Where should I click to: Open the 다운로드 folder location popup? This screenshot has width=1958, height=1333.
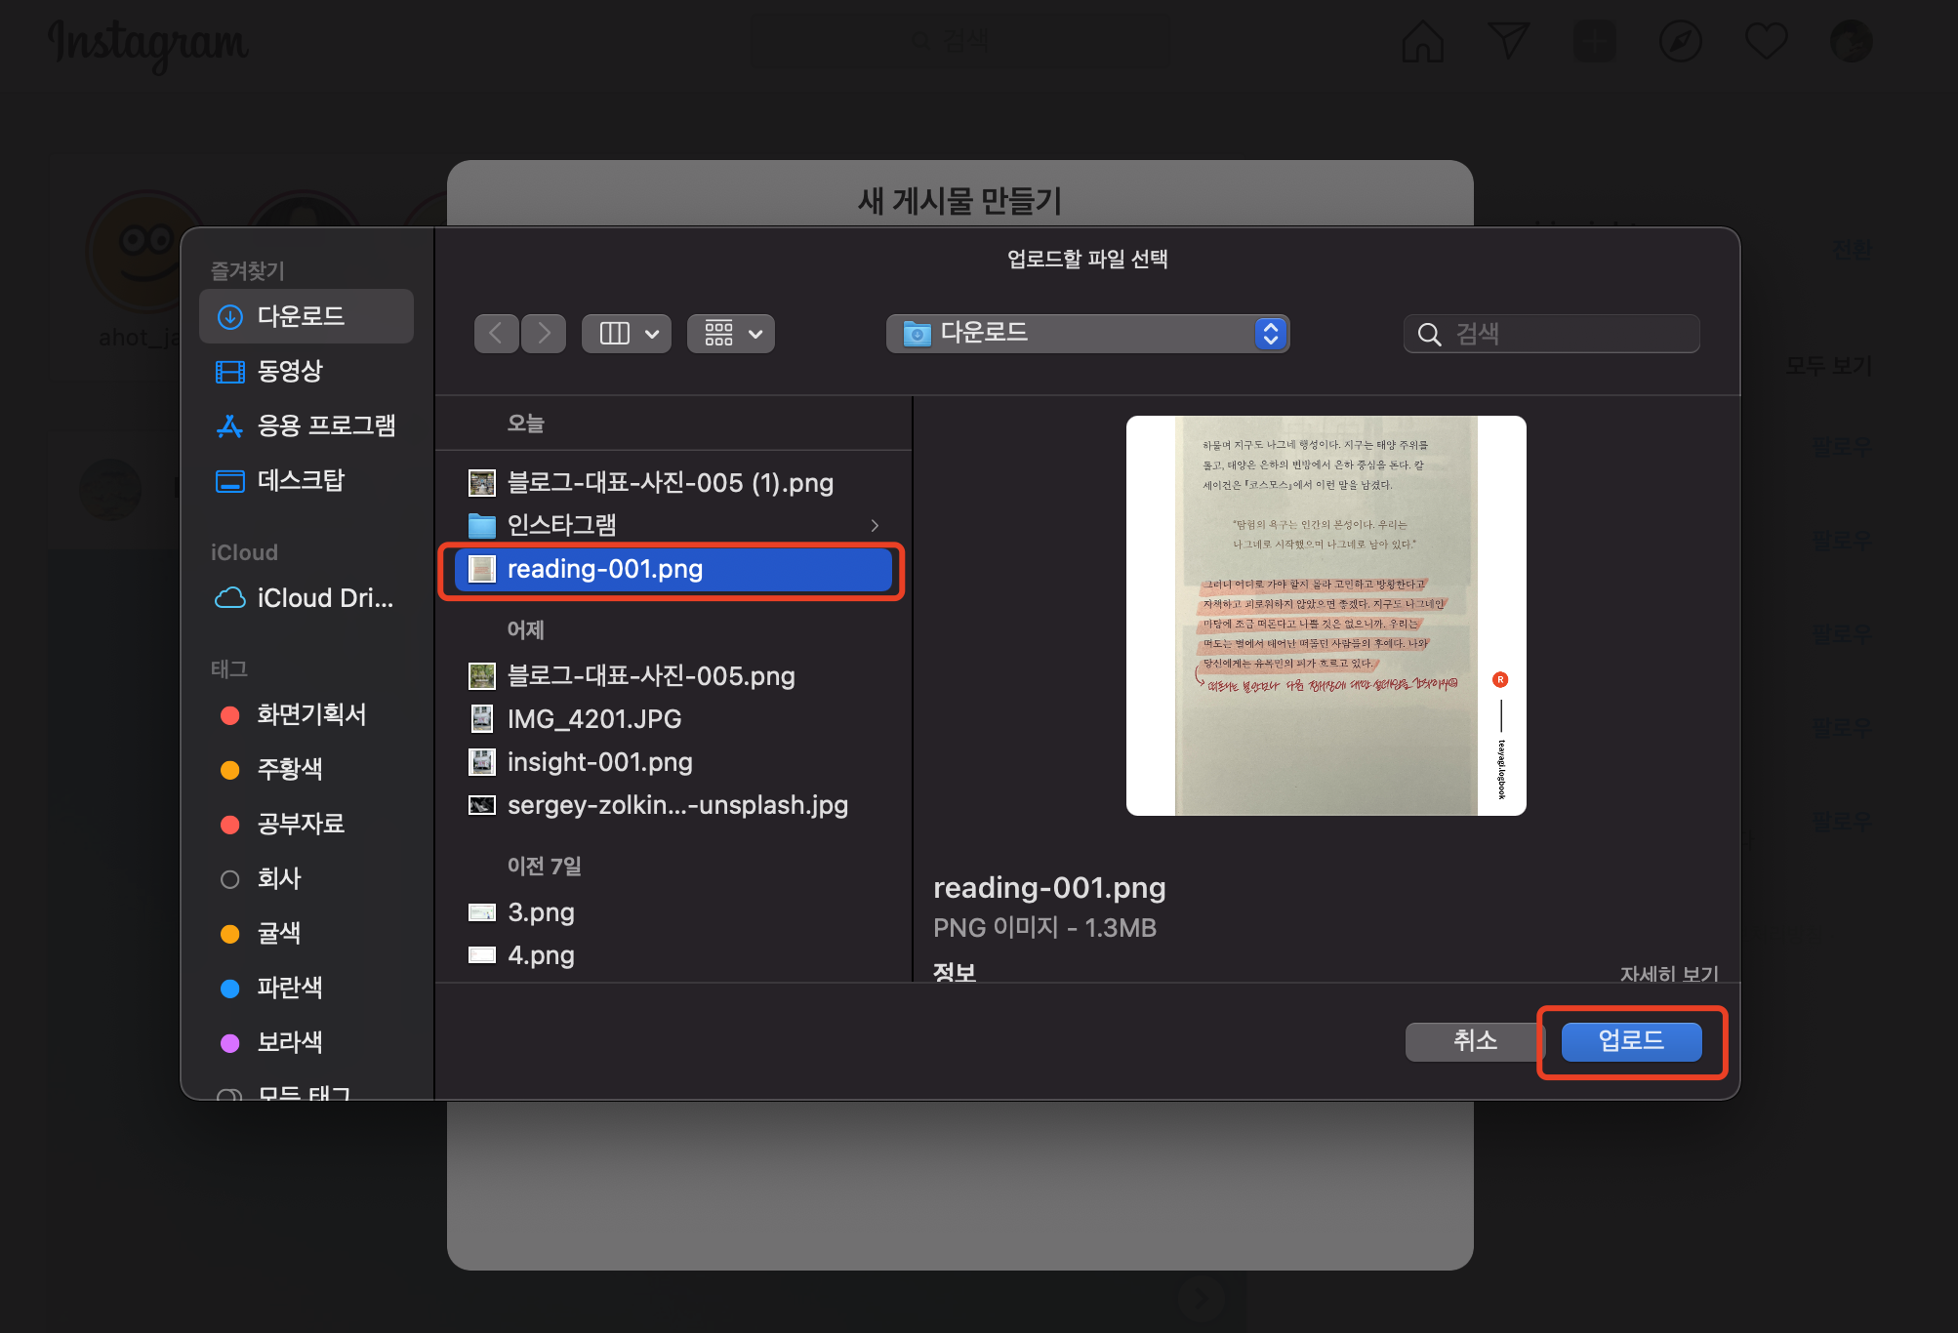pyautogui.click(x=1087, y=334)
